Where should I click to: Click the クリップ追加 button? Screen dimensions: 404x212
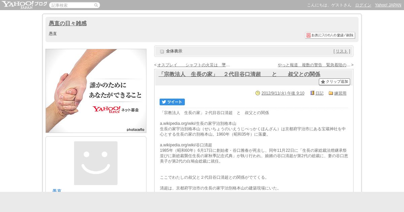click(x=334, y=82)
